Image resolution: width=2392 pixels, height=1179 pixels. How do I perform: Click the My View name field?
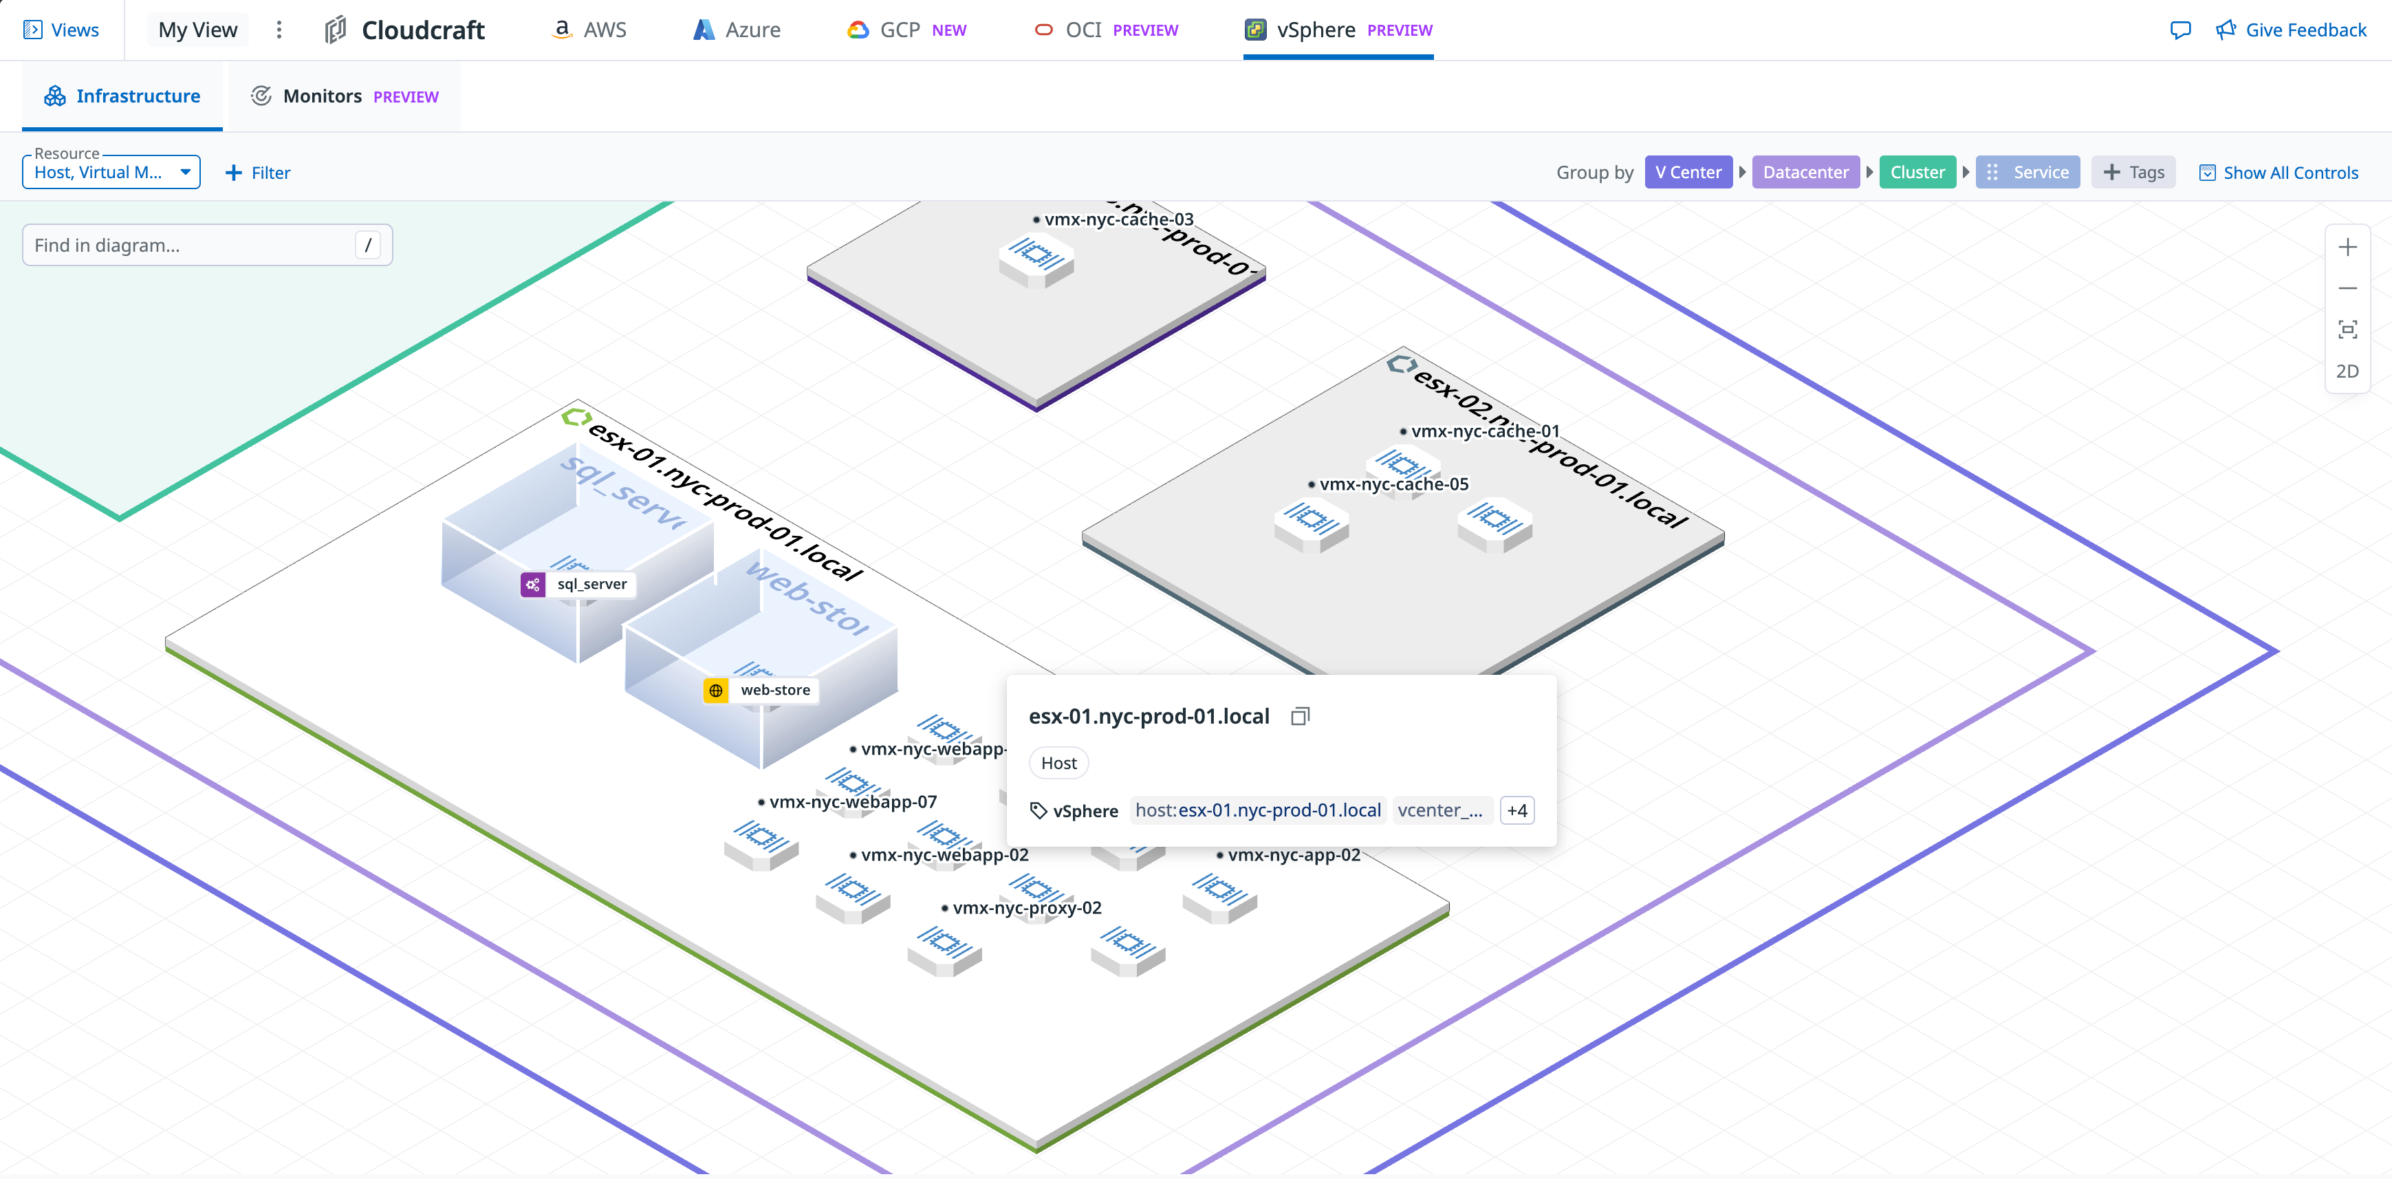[x=198, y=30]
